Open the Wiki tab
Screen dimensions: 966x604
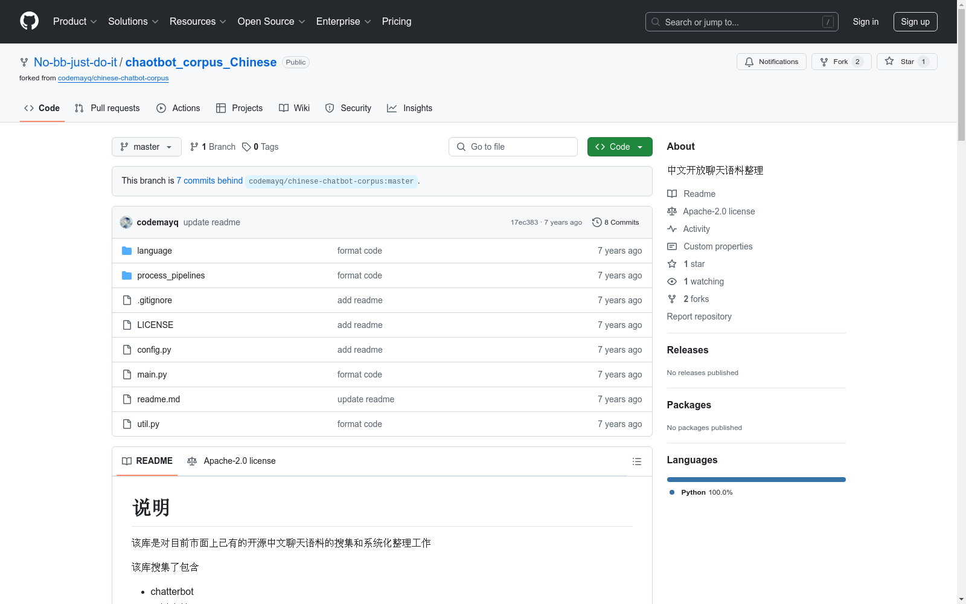(x=294, y=108)
